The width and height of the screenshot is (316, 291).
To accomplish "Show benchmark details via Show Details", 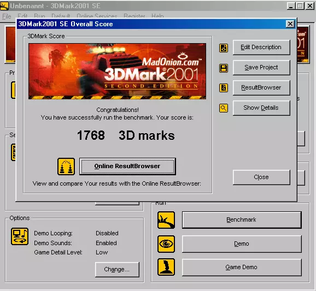I will (261, 108).
